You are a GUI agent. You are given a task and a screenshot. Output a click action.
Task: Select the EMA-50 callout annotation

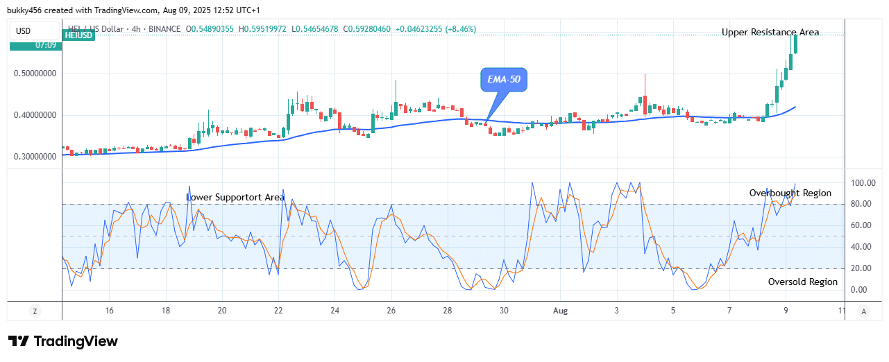coord(504,80)
